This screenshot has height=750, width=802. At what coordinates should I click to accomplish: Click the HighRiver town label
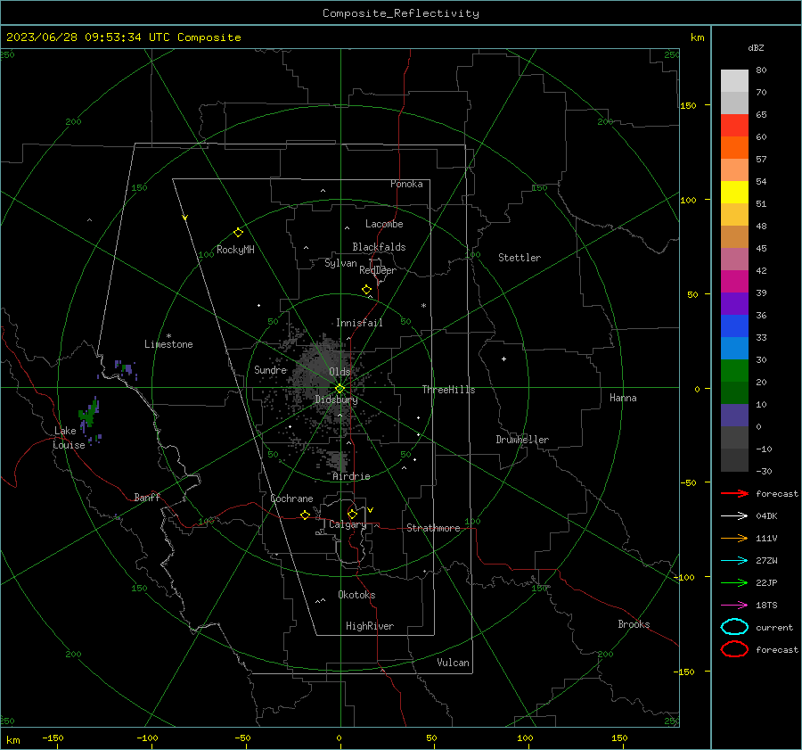point(369,626)
